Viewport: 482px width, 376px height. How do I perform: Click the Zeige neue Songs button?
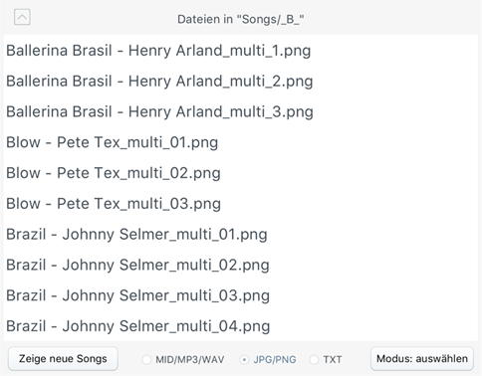tap(63, 359)
